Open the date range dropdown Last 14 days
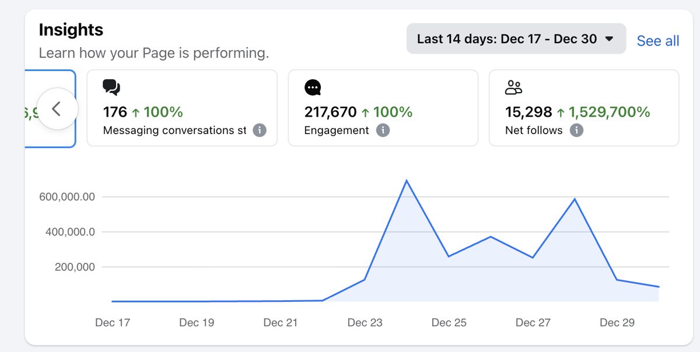This screenshot has width=700, height=352. pyautogui.click(x=516, y=39)
